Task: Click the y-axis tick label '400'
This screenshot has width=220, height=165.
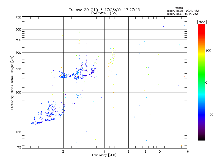Action: tap(18, 53)
